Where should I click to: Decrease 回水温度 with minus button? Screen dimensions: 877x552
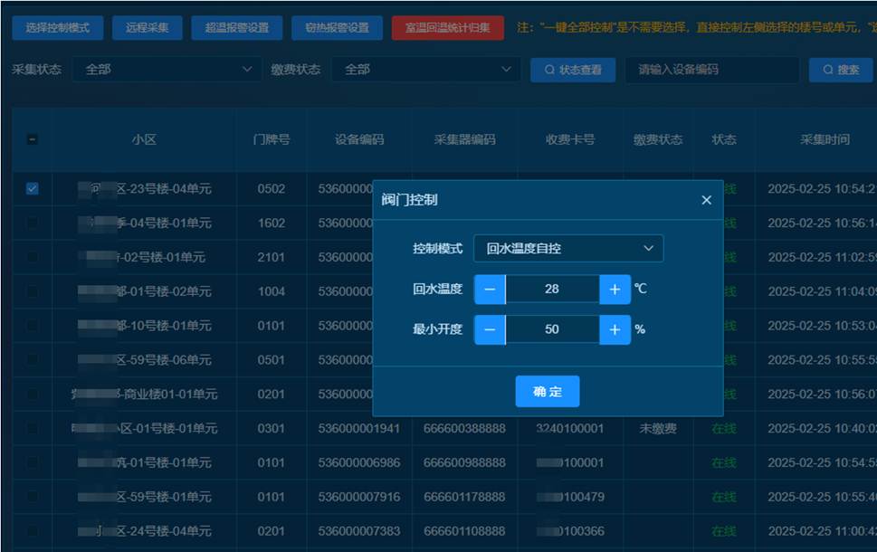(490, 290)
